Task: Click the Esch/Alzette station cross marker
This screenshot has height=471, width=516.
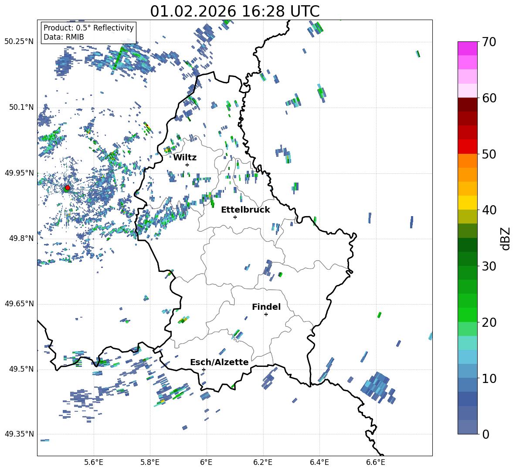Action: (x=204, y=369)
